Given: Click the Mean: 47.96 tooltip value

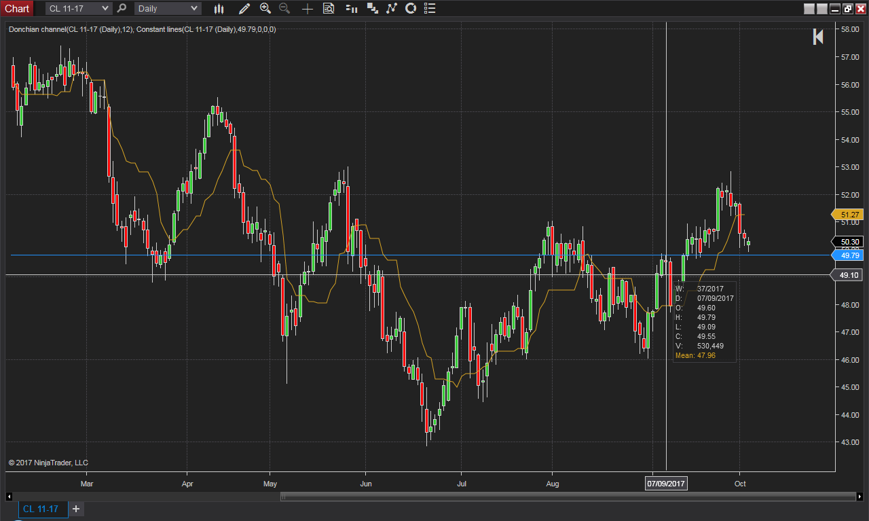Looking at the screenshot, I should pos(696,355).
